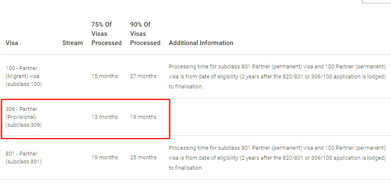Click additional information text for subclass 100
The height and width of the screenshot is (183, 391).
277,77
